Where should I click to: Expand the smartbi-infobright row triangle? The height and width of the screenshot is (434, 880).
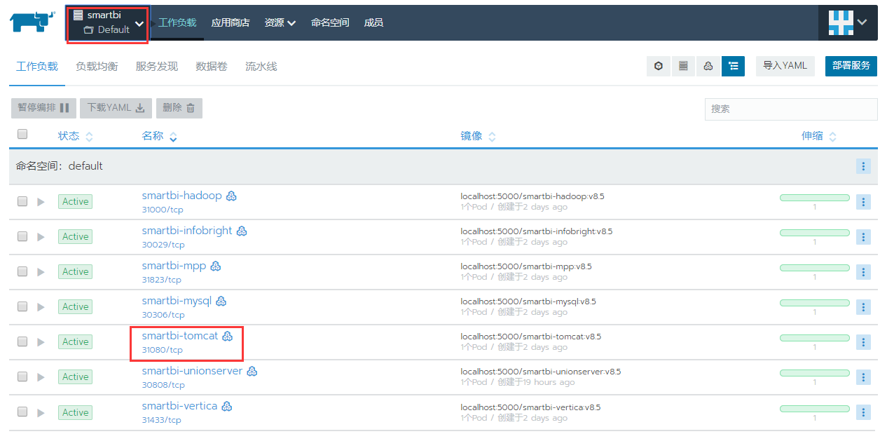click(41, 237)
